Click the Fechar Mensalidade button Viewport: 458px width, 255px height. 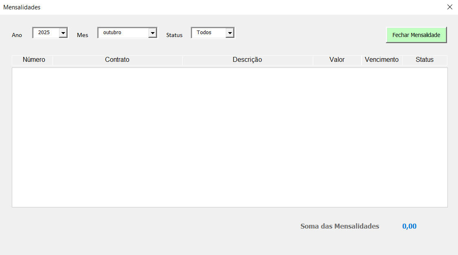click(x=416, y=35)
